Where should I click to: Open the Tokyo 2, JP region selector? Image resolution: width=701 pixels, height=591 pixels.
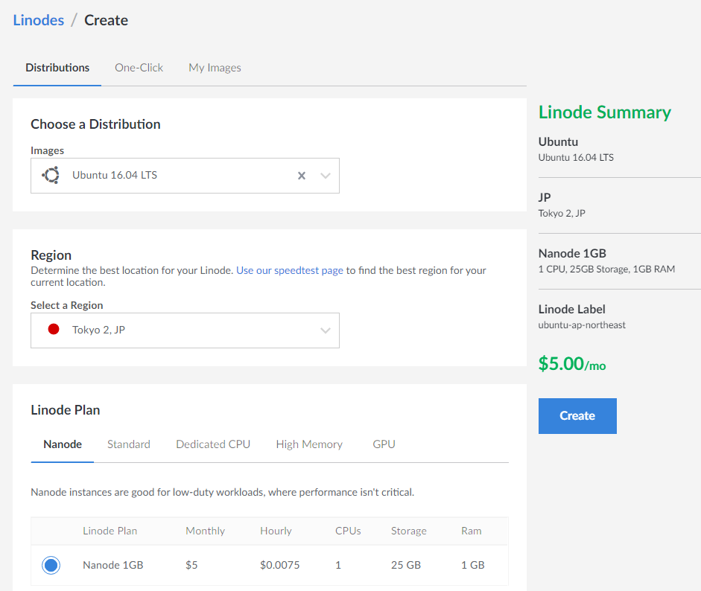185,330
